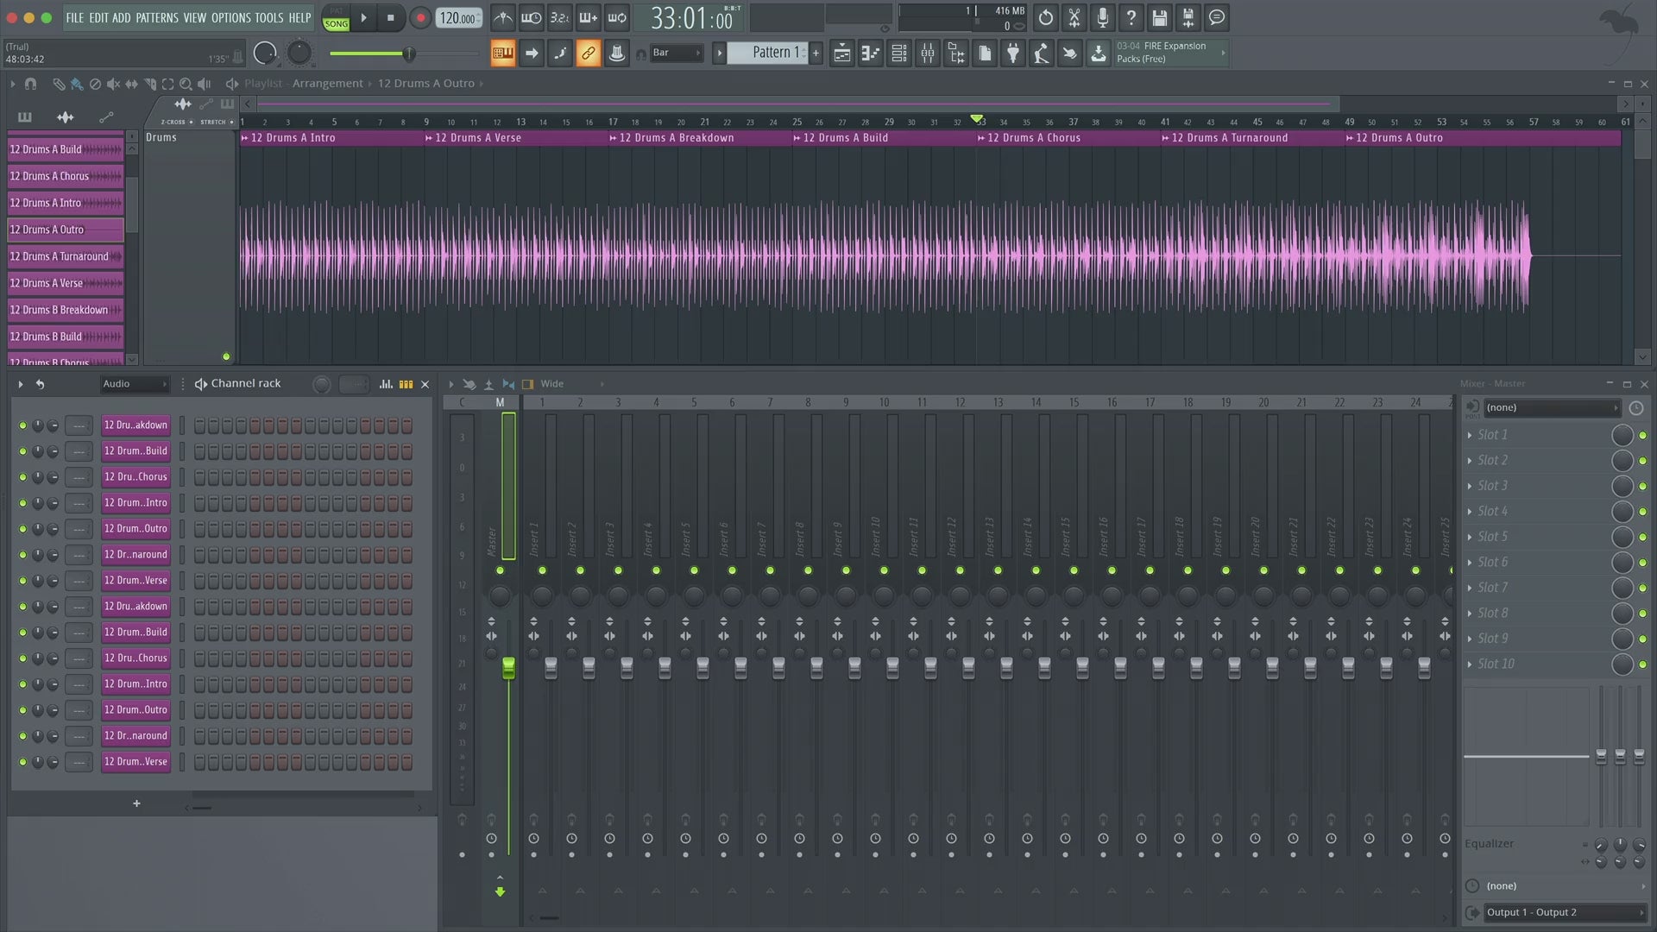Click the red Record button
1657x932 pixels.
point(420,17)
